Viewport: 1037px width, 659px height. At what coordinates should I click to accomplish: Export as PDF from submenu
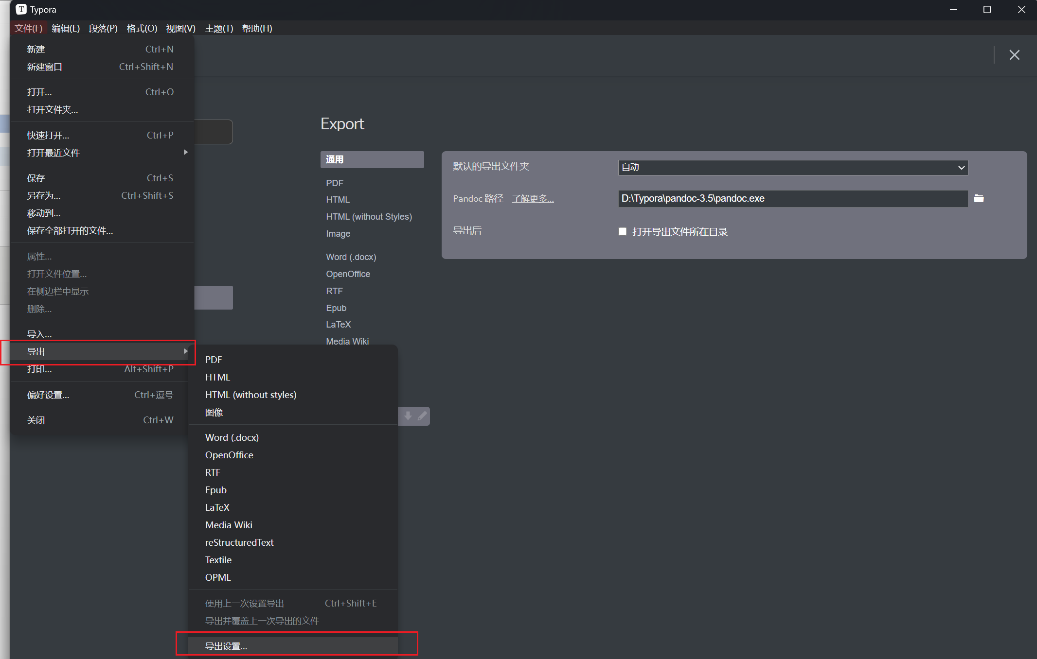pyautogui.click(x=293, y=360)
